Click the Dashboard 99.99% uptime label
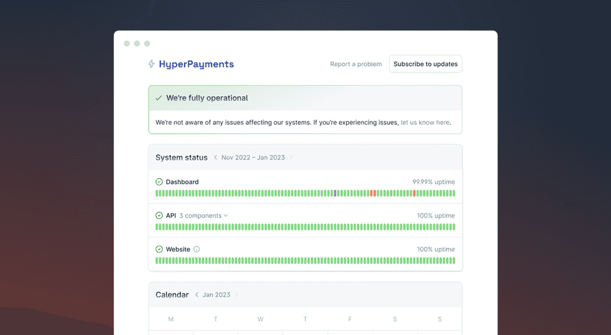This screenshot has width=611, height=335. pos(433,182)
